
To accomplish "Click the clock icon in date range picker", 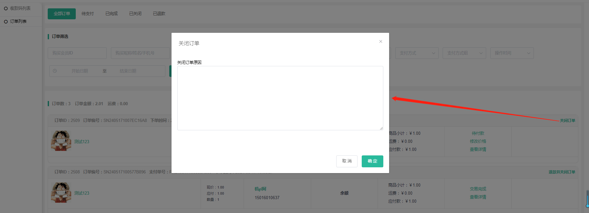I will click(x=55, y=71).
